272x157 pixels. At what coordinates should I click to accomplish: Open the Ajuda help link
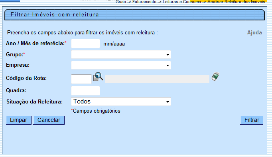[254, 33]
